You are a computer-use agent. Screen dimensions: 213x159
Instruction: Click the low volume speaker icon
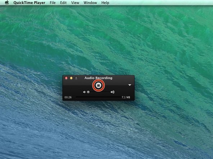tap(84, 92)
